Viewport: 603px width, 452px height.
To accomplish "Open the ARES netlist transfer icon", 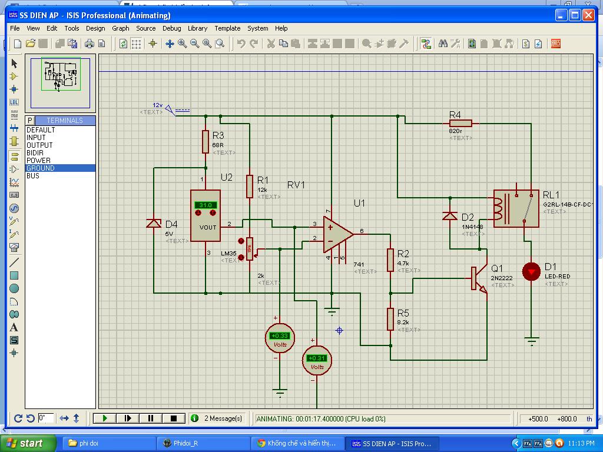I will pyautogui.click(x=555, y=44).
